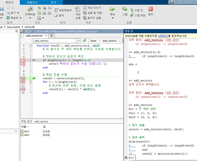Add a new editor tab with plus button
Screen dimensions: 197x161
pos(51,36)
